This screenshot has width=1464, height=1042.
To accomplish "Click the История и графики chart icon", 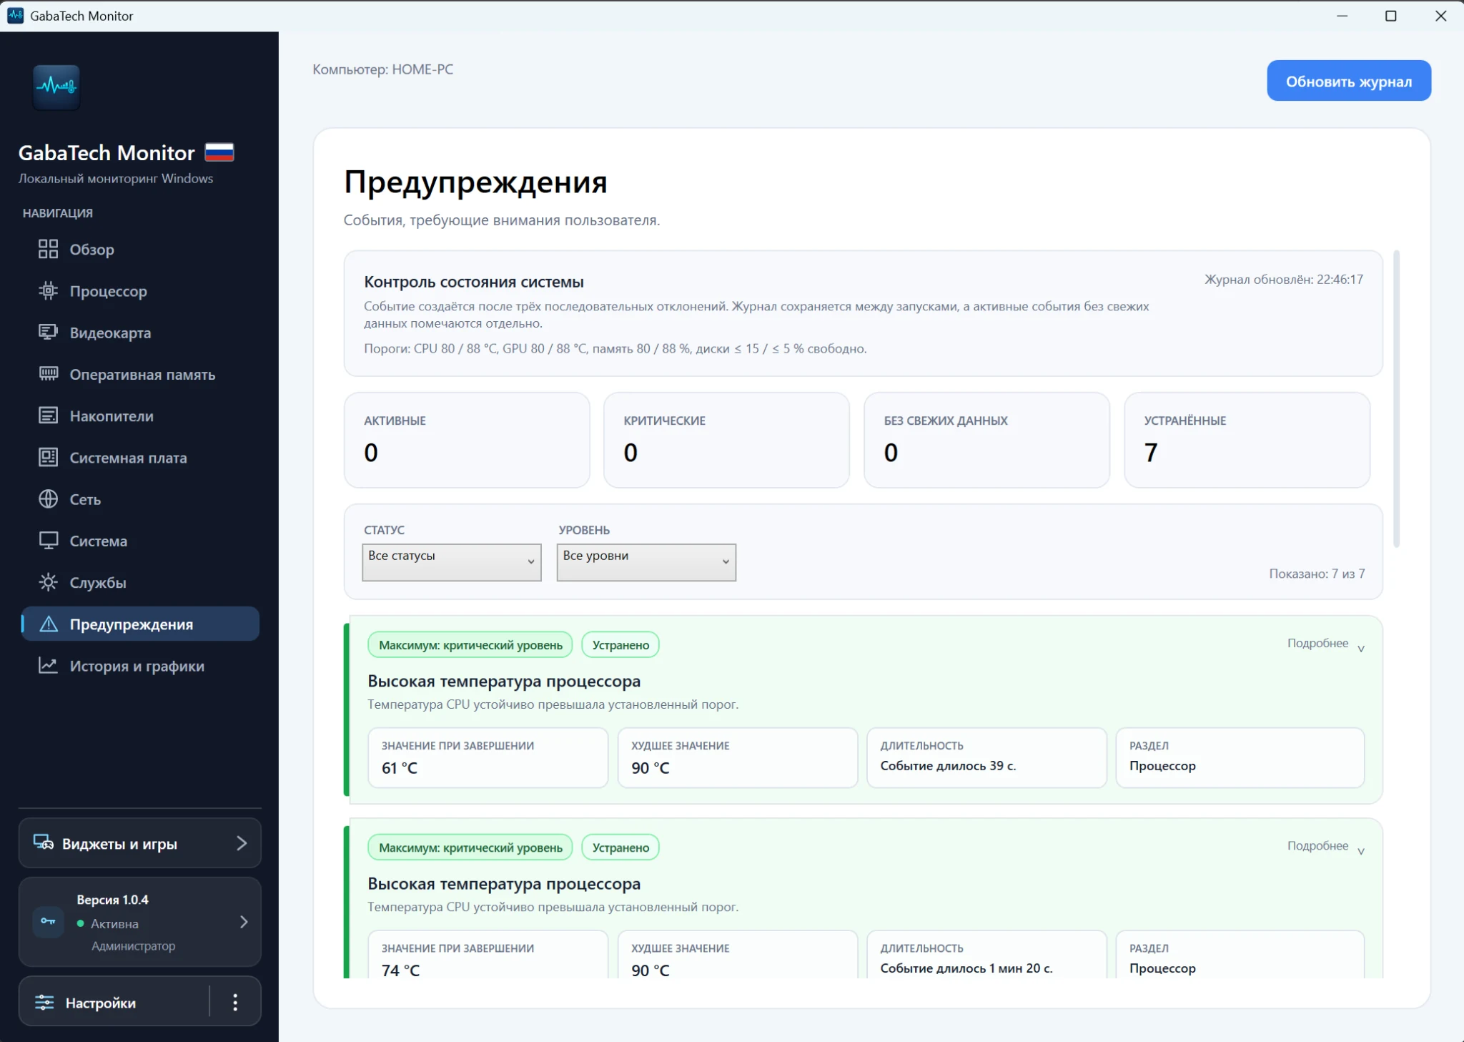I will click(48, 665).
